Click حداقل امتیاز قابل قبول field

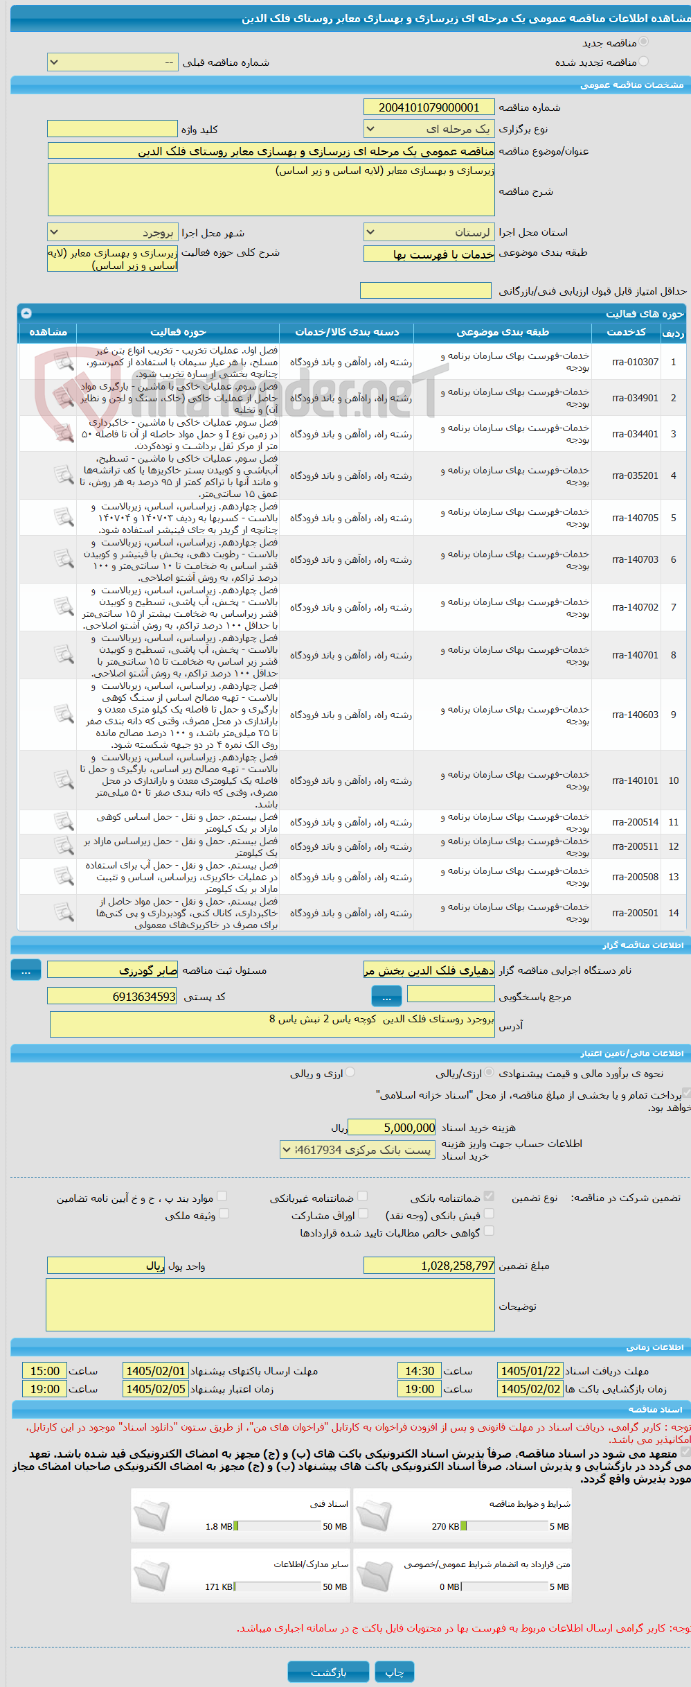(x=426, y=290)
